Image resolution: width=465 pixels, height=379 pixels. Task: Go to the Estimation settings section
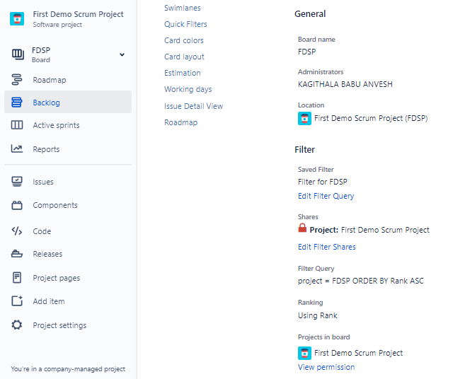click(183, 73)
